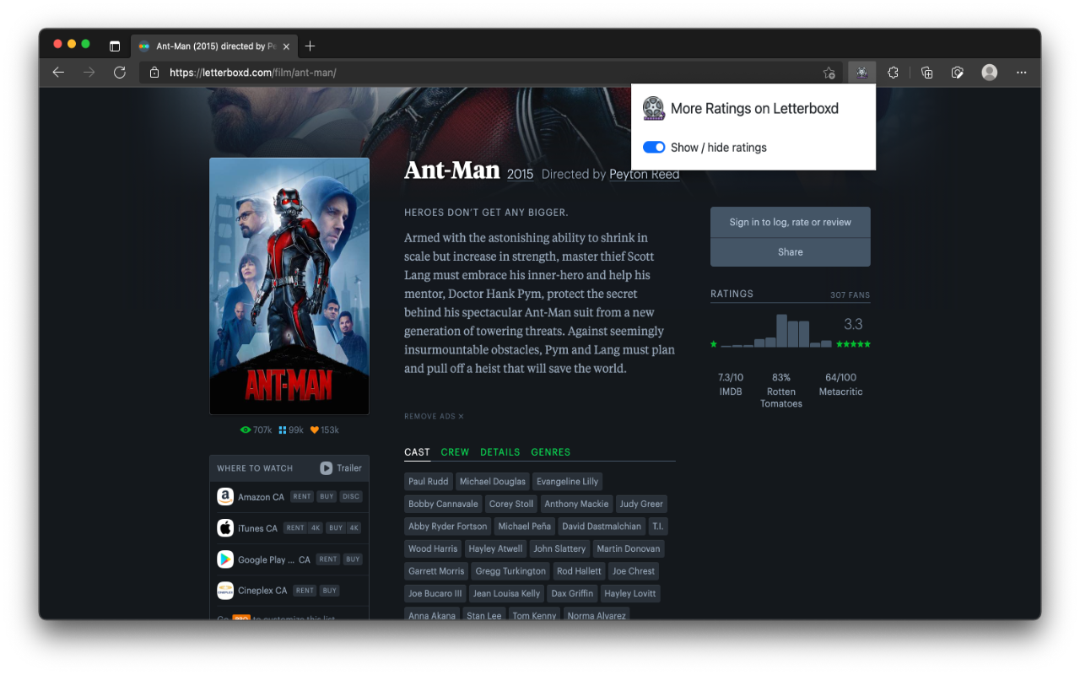Click the site lock icon in address bar

point(154,73)
